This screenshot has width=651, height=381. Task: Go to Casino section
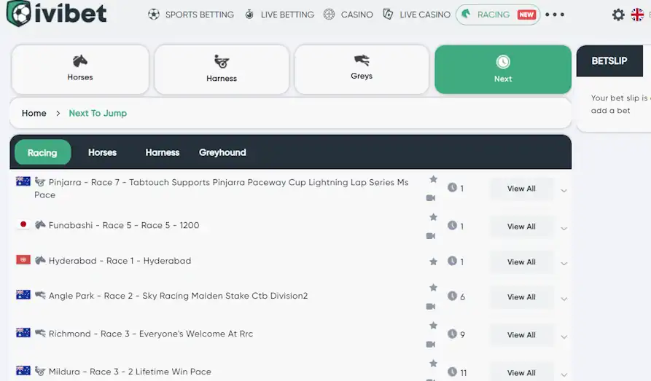tap(348, 15)
